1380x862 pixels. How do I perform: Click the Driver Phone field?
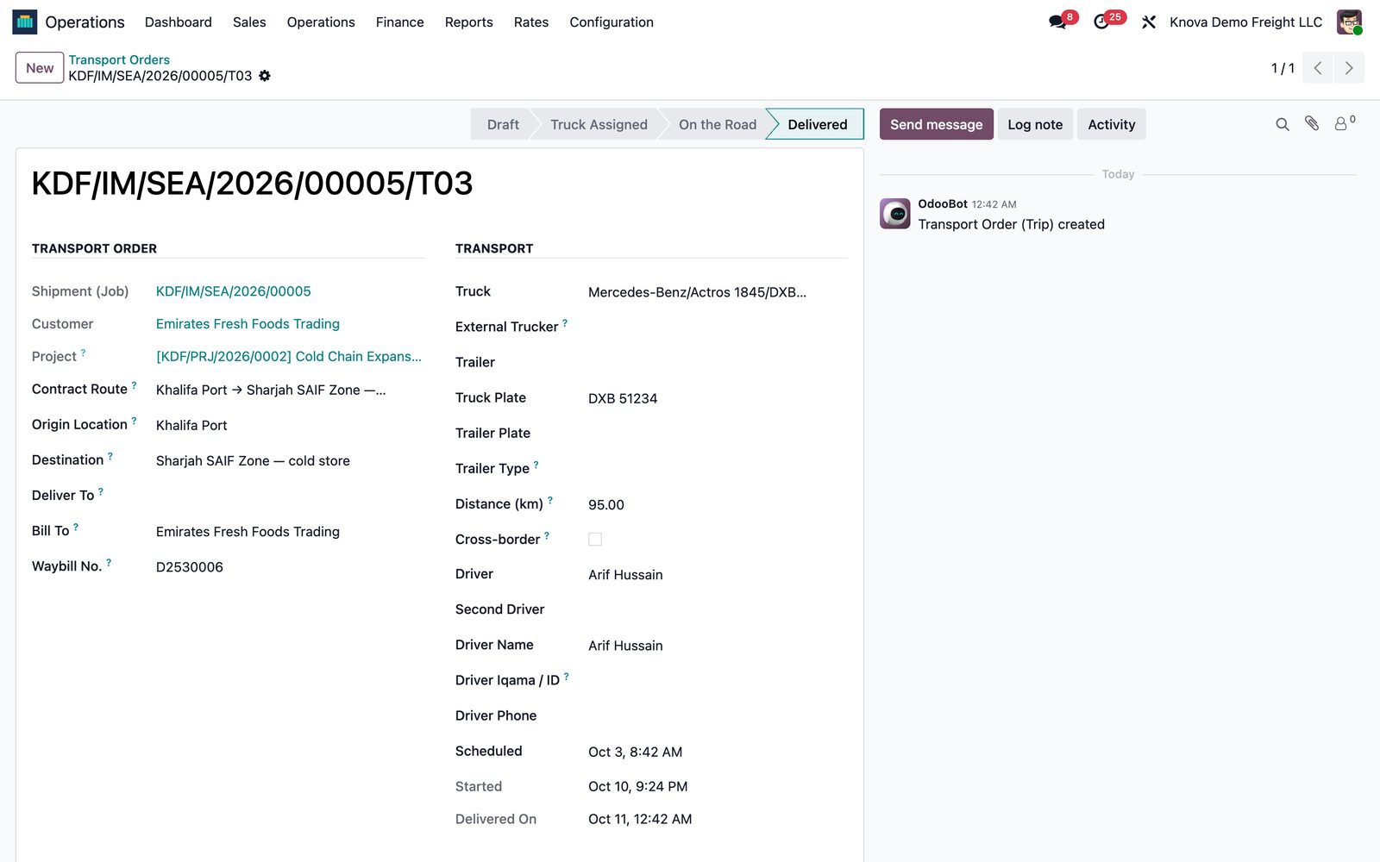717,716
